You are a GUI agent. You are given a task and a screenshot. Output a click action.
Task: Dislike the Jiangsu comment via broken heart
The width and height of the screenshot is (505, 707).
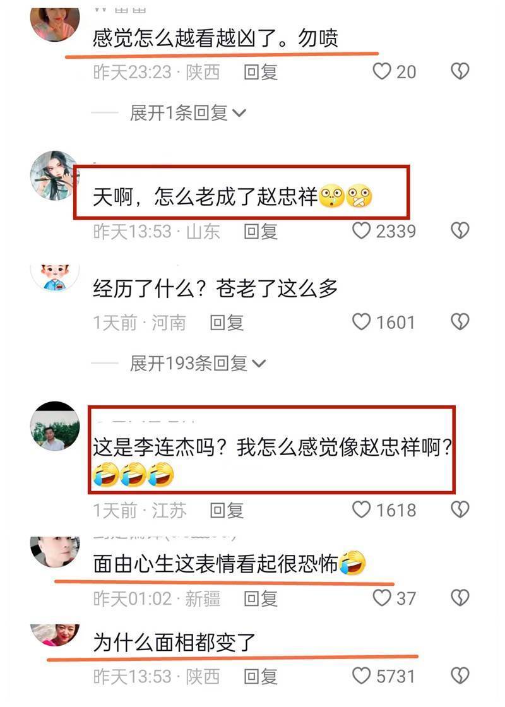(460, 509)
